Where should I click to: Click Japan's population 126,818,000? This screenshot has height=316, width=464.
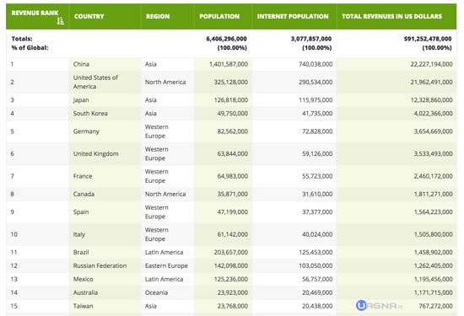231,100
